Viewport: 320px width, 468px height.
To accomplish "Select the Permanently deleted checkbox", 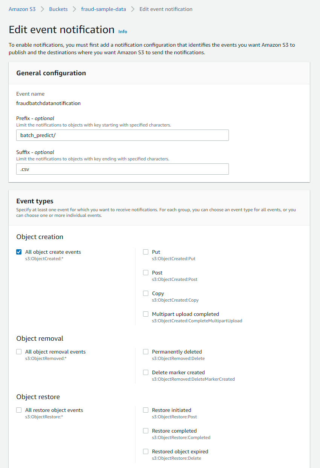I will pos(146,352).
